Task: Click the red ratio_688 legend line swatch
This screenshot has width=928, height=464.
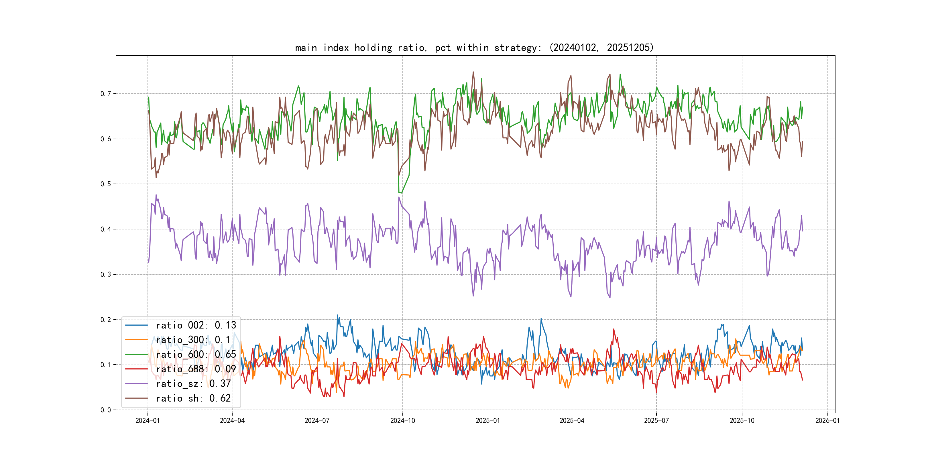Action: (136, 369)
